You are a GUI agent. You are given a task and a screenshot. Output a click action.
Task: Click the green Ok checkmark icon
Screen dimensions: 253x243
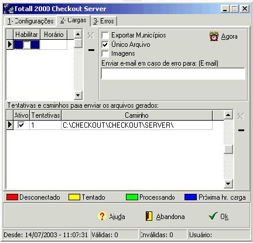213,216
